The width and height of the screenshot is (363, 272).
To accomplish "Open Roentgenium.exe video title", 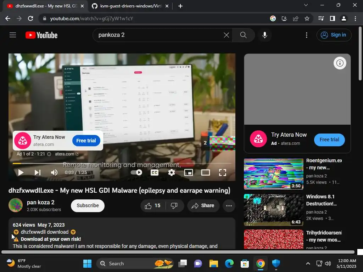I will click(324, 164).
